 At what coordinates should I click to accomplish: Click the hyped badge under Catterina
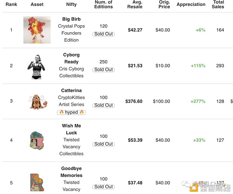coord(71,112)
